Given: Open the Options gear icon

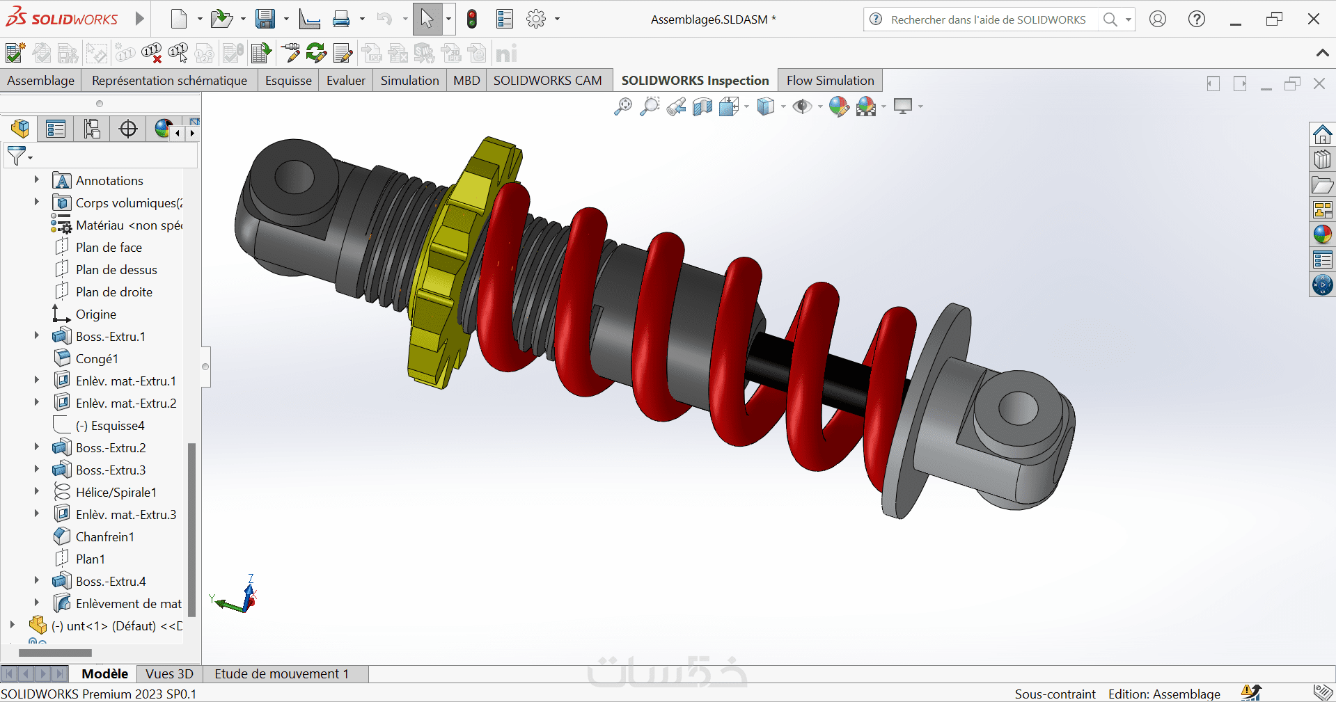Looking at the screenshot, I should 536,19.
